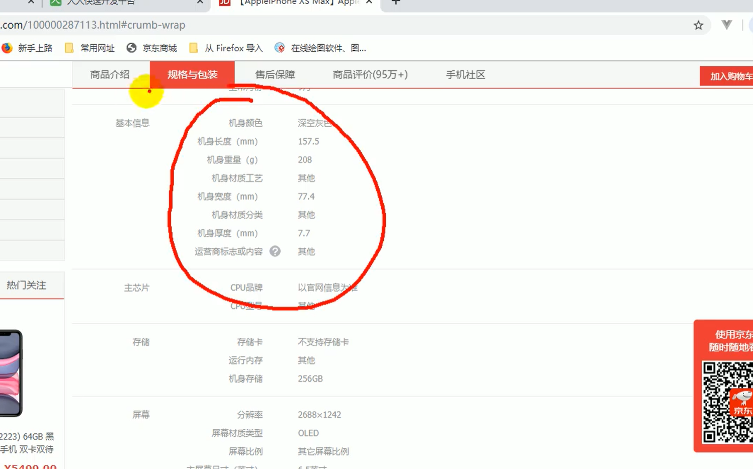Image resolution: width=753 pixels, height=469 pixels.
Task: Select the 规格与包装 tab
Action: [x=192, y=74]
